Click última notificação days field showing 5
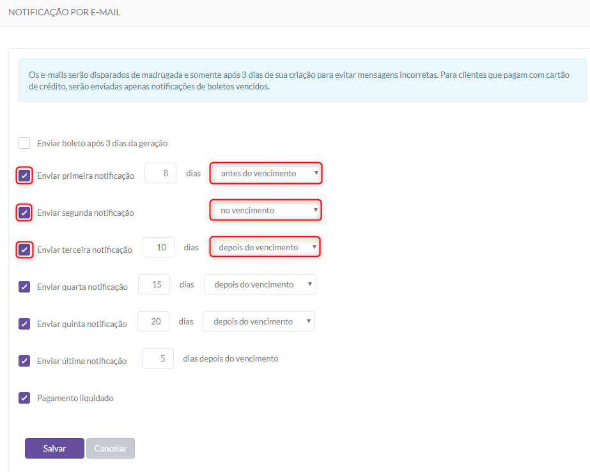This screenshot has height=472, width=590. [158, 358]
